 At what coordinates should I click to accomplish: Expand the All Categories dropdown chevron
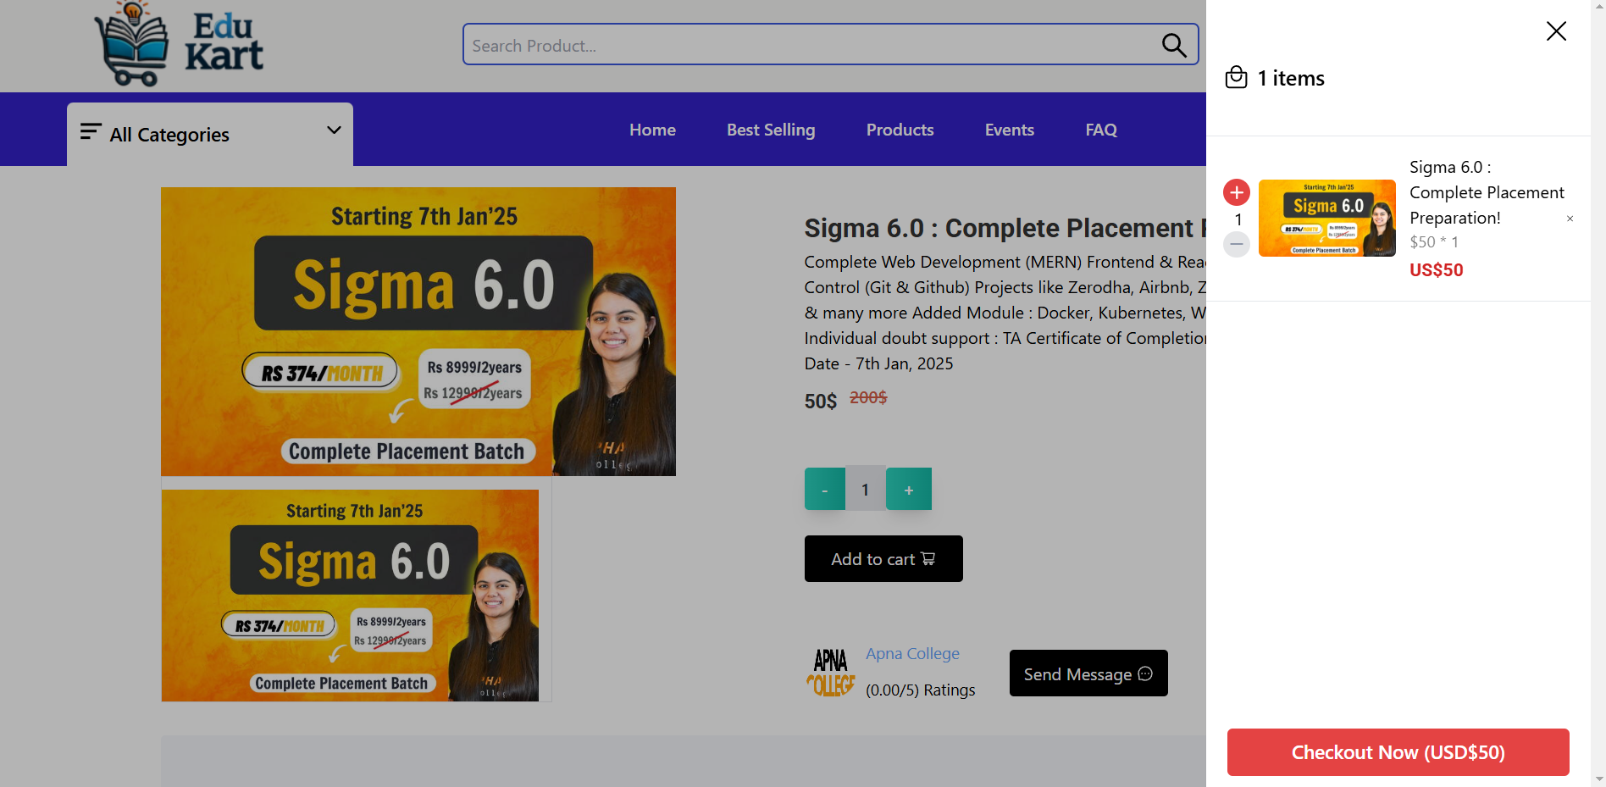tap(334, 130)
